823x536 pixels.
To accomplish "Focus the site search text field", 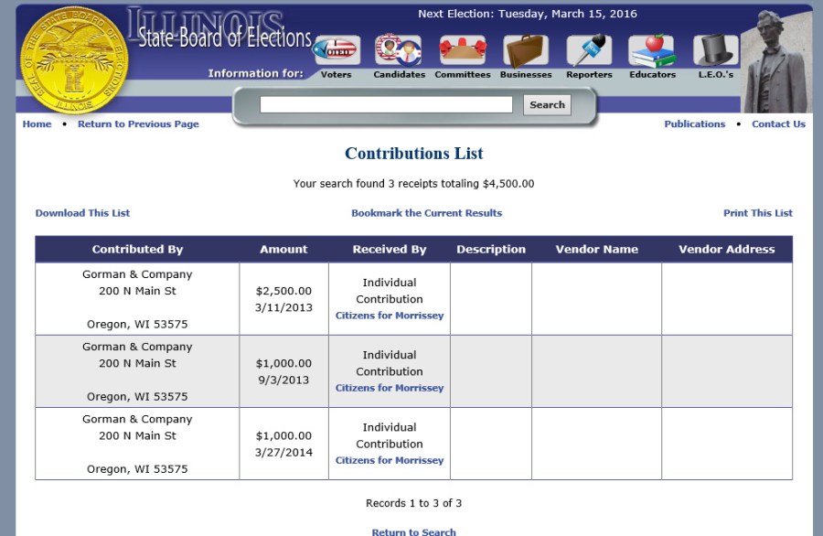I will (x=386, y=105).
